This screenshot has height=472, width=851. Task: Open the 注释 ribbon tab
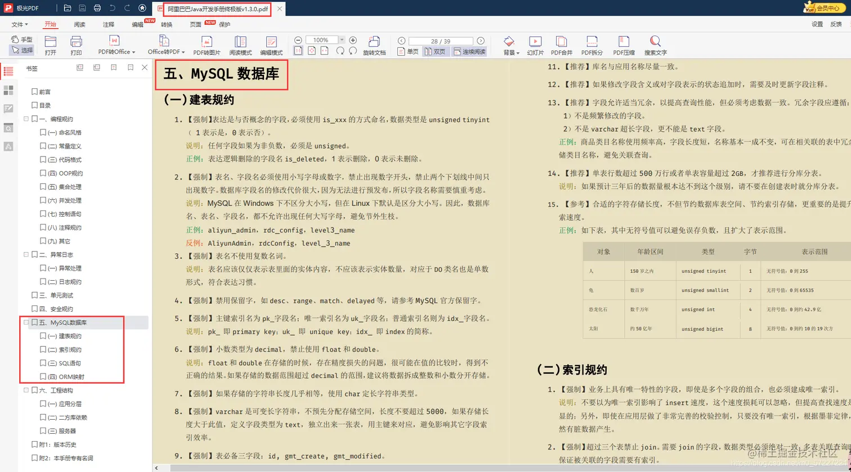click(109, 24)
